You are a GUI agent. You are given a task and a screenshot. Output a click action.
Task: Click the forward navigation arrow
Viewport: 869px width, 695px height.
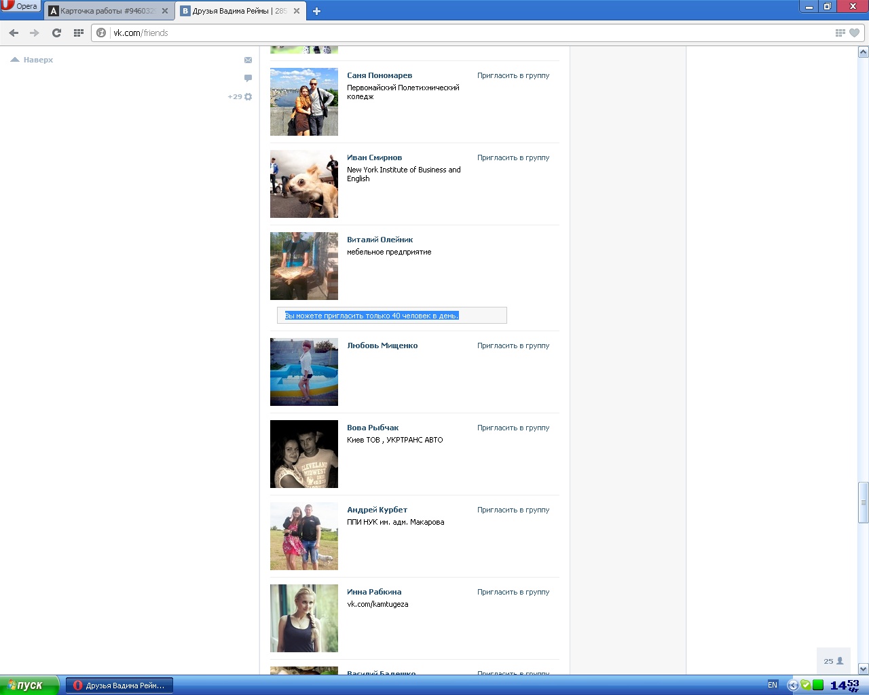coord(35,33)
